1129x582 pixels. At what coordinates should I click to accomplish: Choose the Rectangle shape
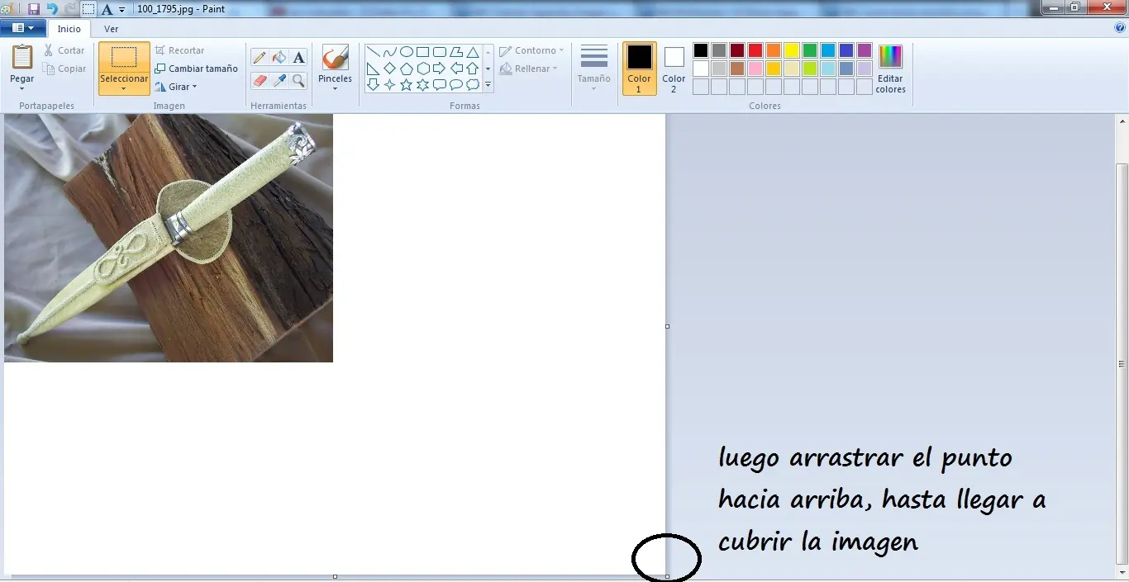click(x=422, y=52)
